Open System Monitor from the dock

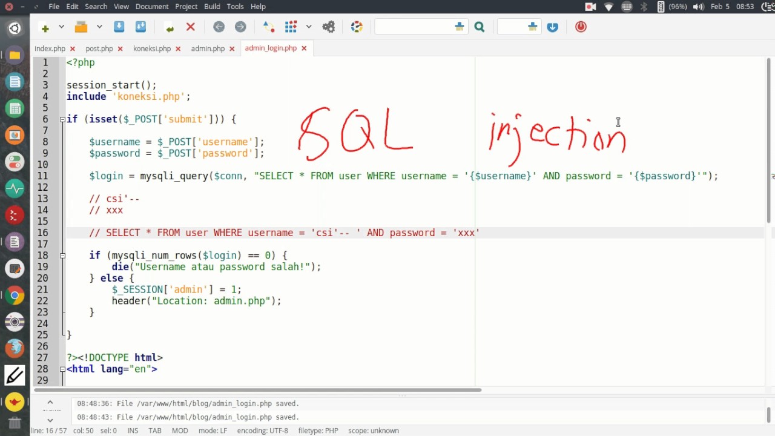point(15,188)
